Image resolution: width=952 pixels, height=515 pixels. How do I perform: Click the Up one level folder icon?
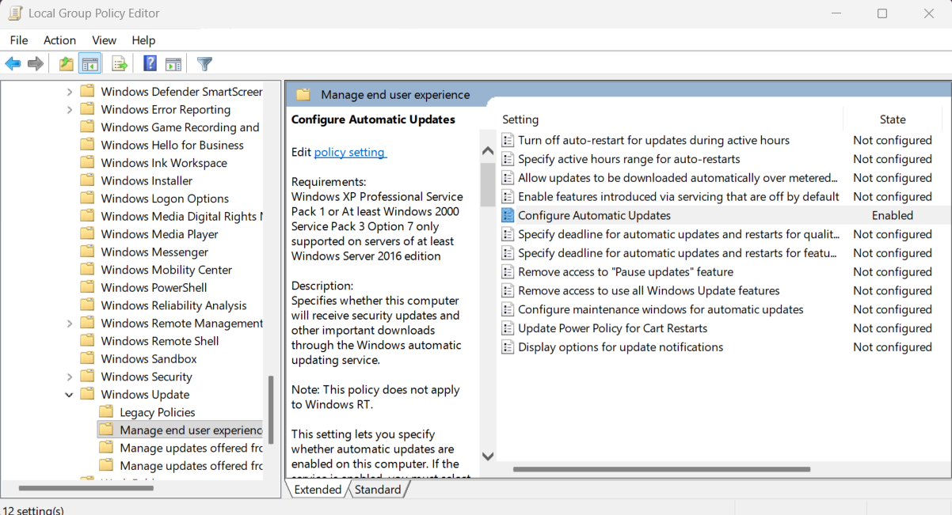point(67,64)
